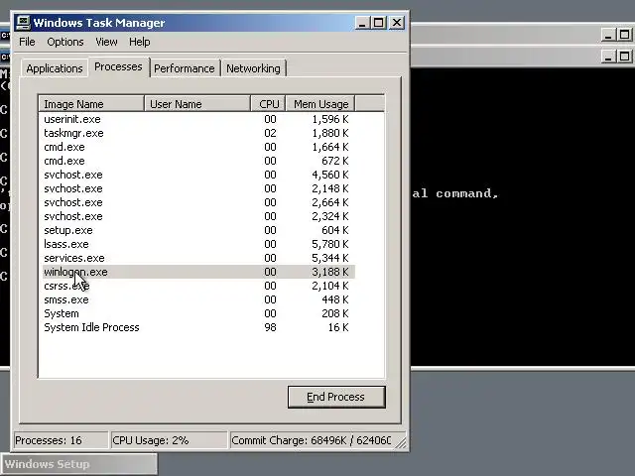This screenshot has width=635, height=476.
Task: Close the Windows Task Manager window
Action: [x=397, y=23]
